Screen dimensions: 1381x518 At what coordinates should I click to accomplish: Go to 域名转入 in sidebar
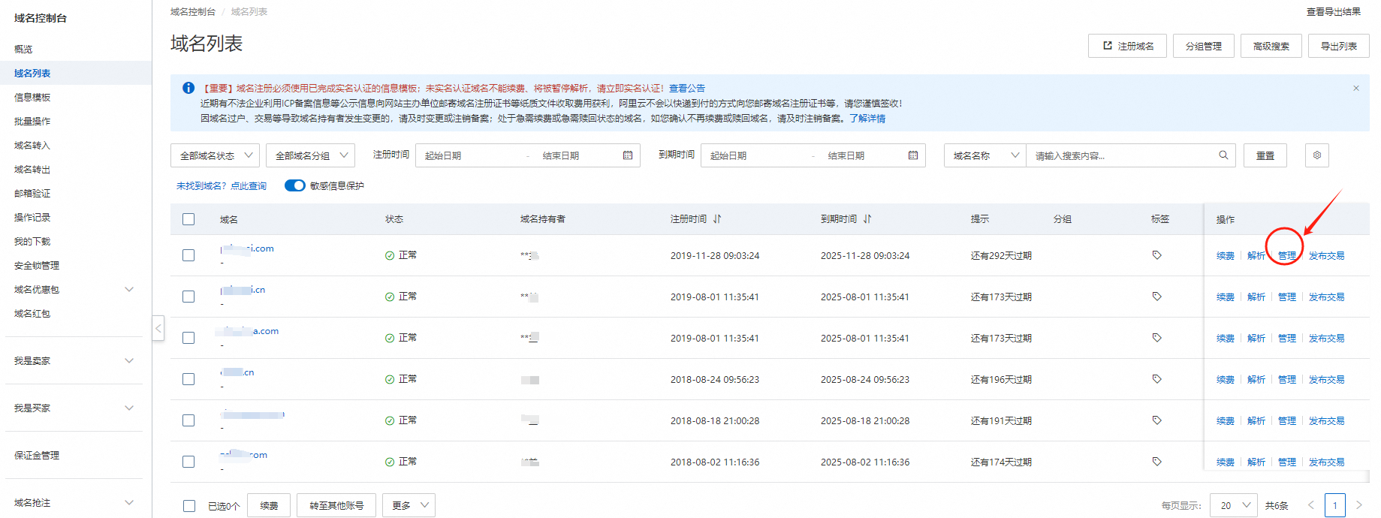click(32, 146)
